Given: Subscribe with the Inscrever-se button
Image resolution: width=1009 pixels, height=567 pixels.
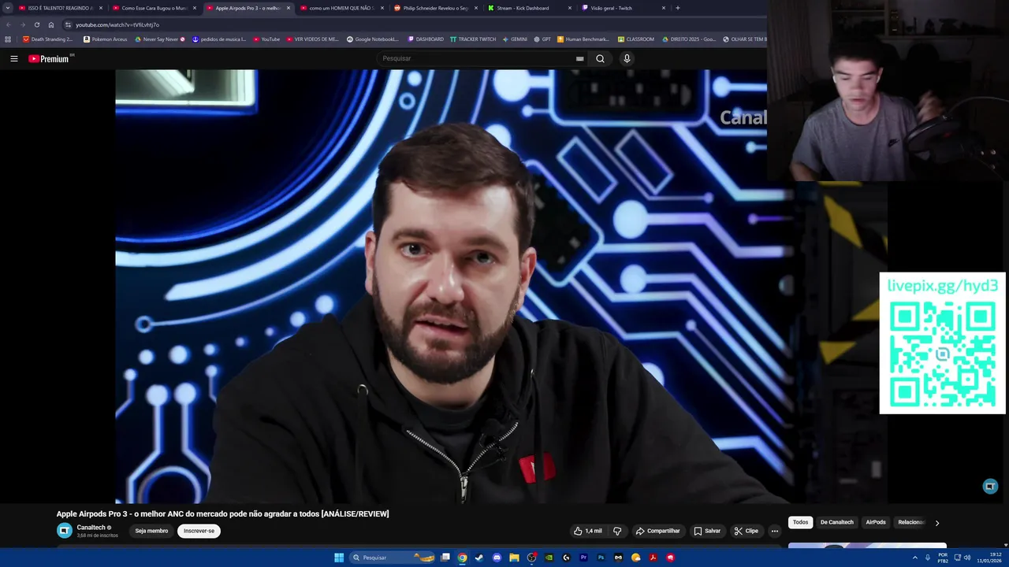Looking at the screenshot, I should [x=199, y=531].
